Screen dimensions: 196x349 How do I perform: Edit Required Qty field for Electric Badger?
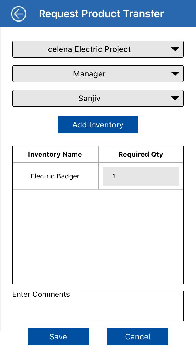(141, 176)
